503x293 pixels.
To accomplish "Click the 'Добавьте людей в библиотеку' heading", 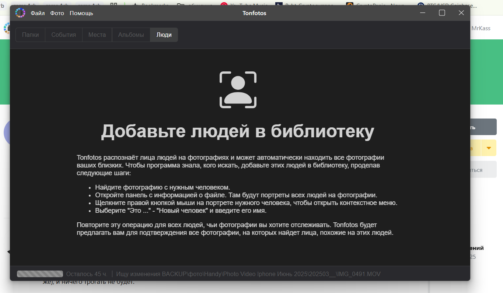I will 238,131.
